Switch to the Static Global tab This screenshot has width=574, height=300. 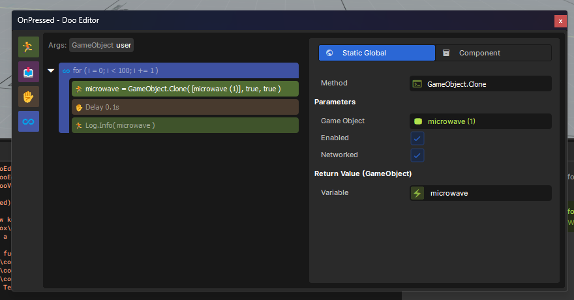(376, 53)
